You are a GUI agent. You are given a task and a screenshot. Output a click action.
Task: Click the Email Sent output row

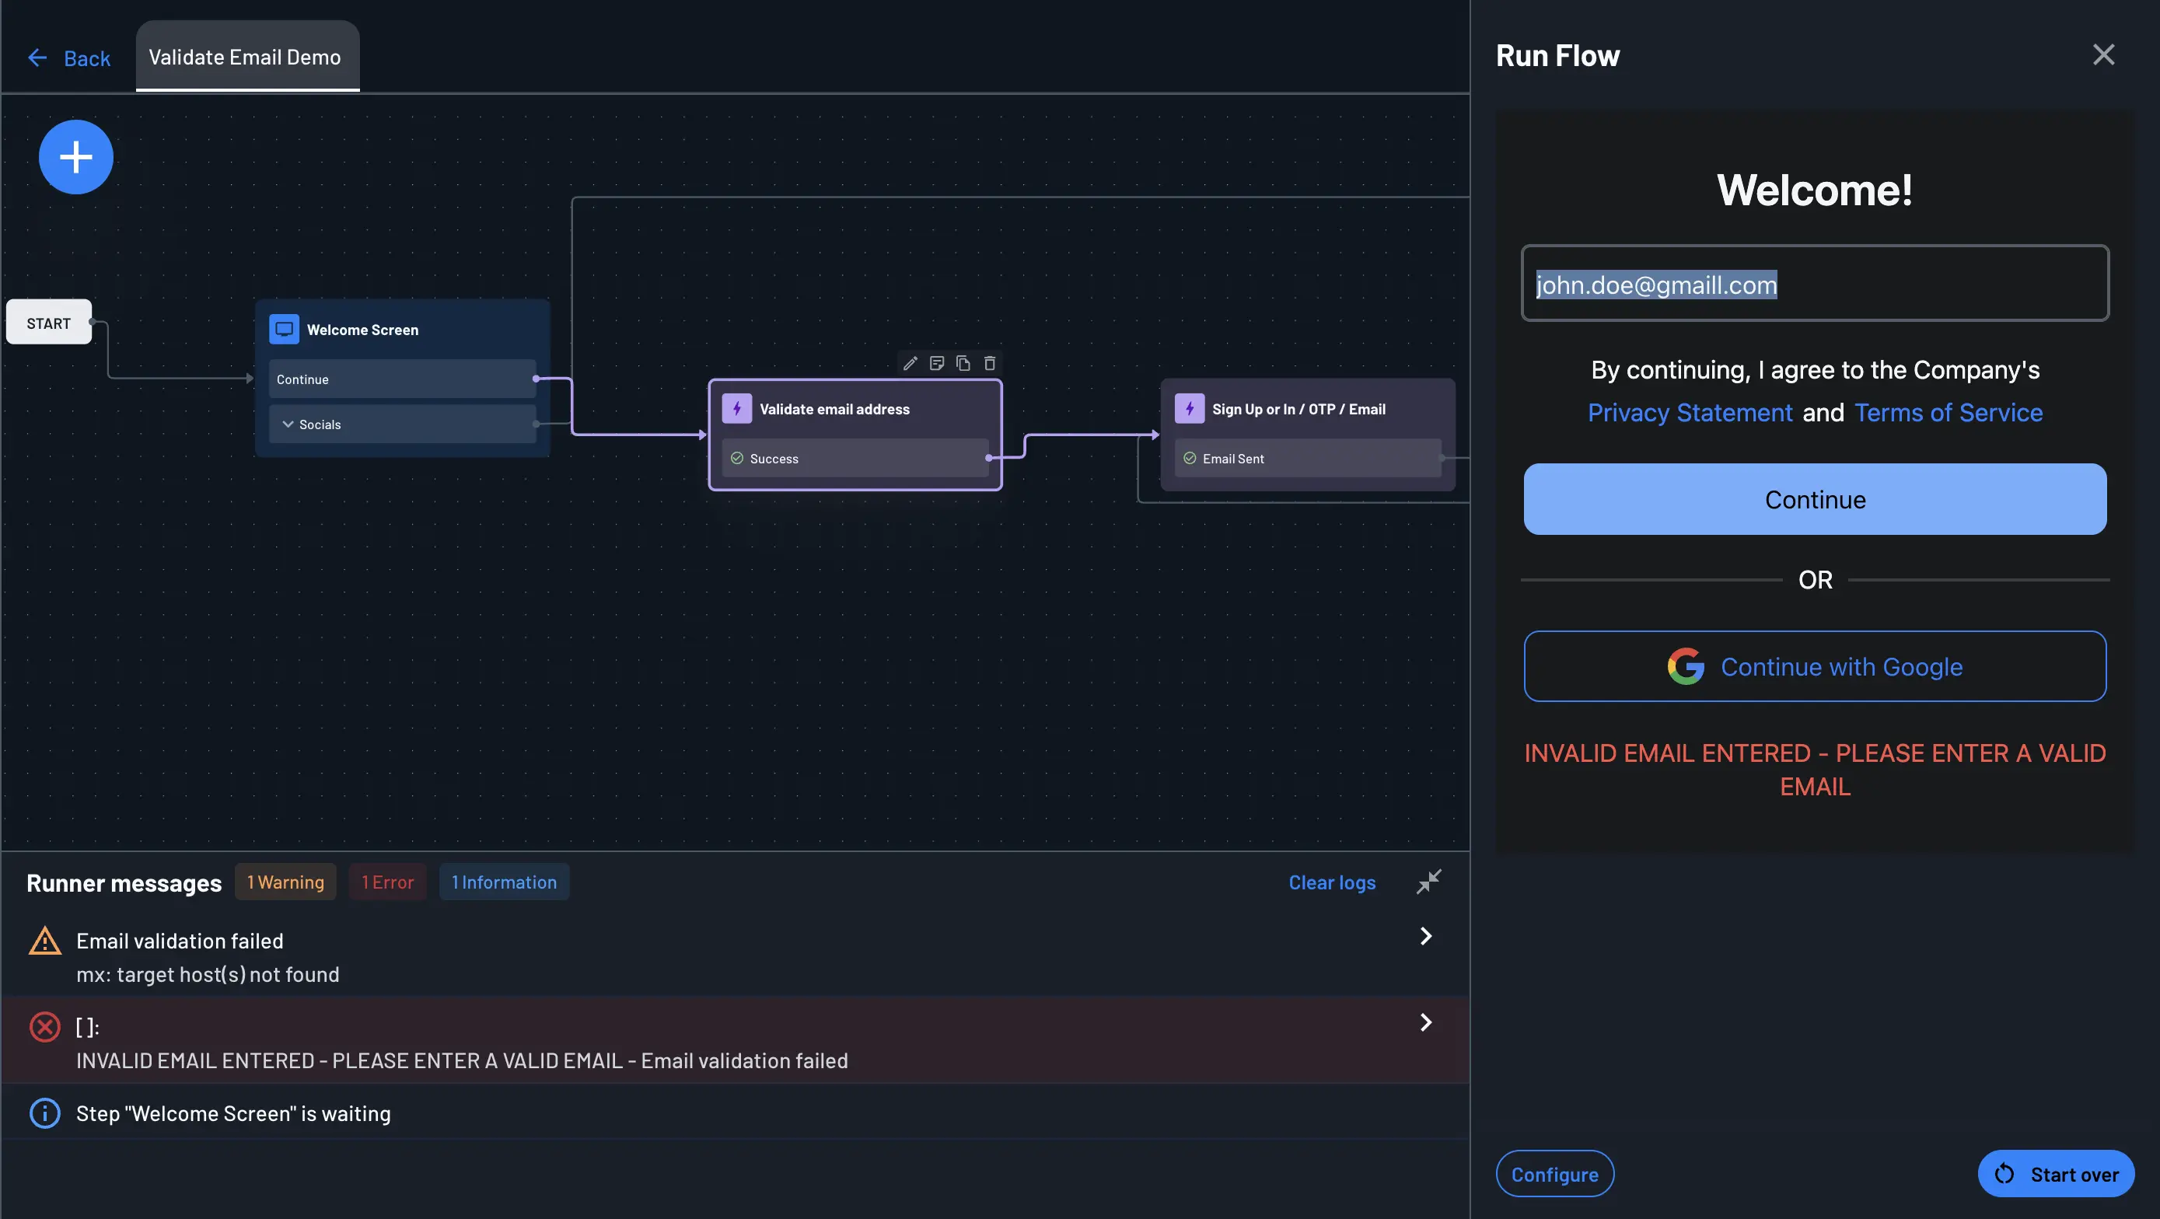(x=1307, y=458)
